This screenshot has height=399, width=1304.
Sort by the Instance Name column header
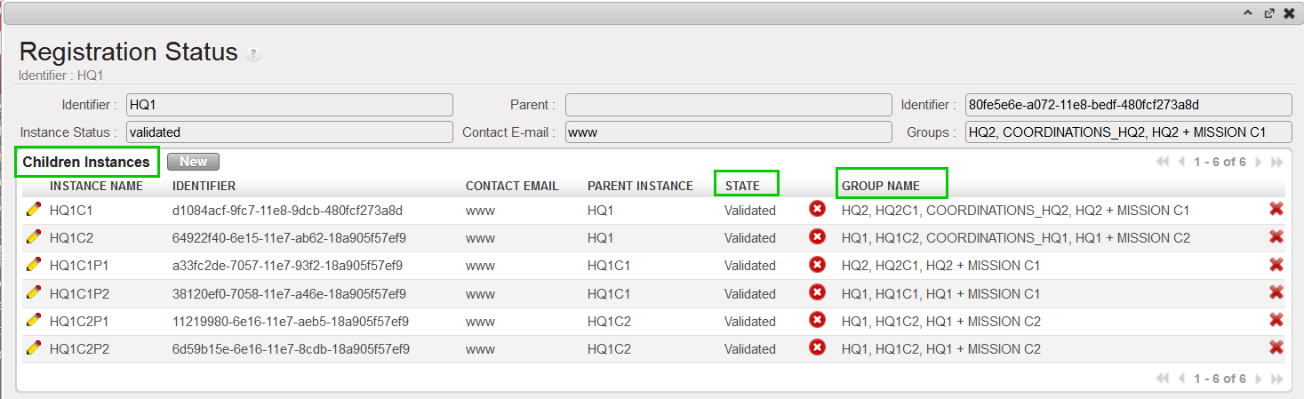(96, 186)
